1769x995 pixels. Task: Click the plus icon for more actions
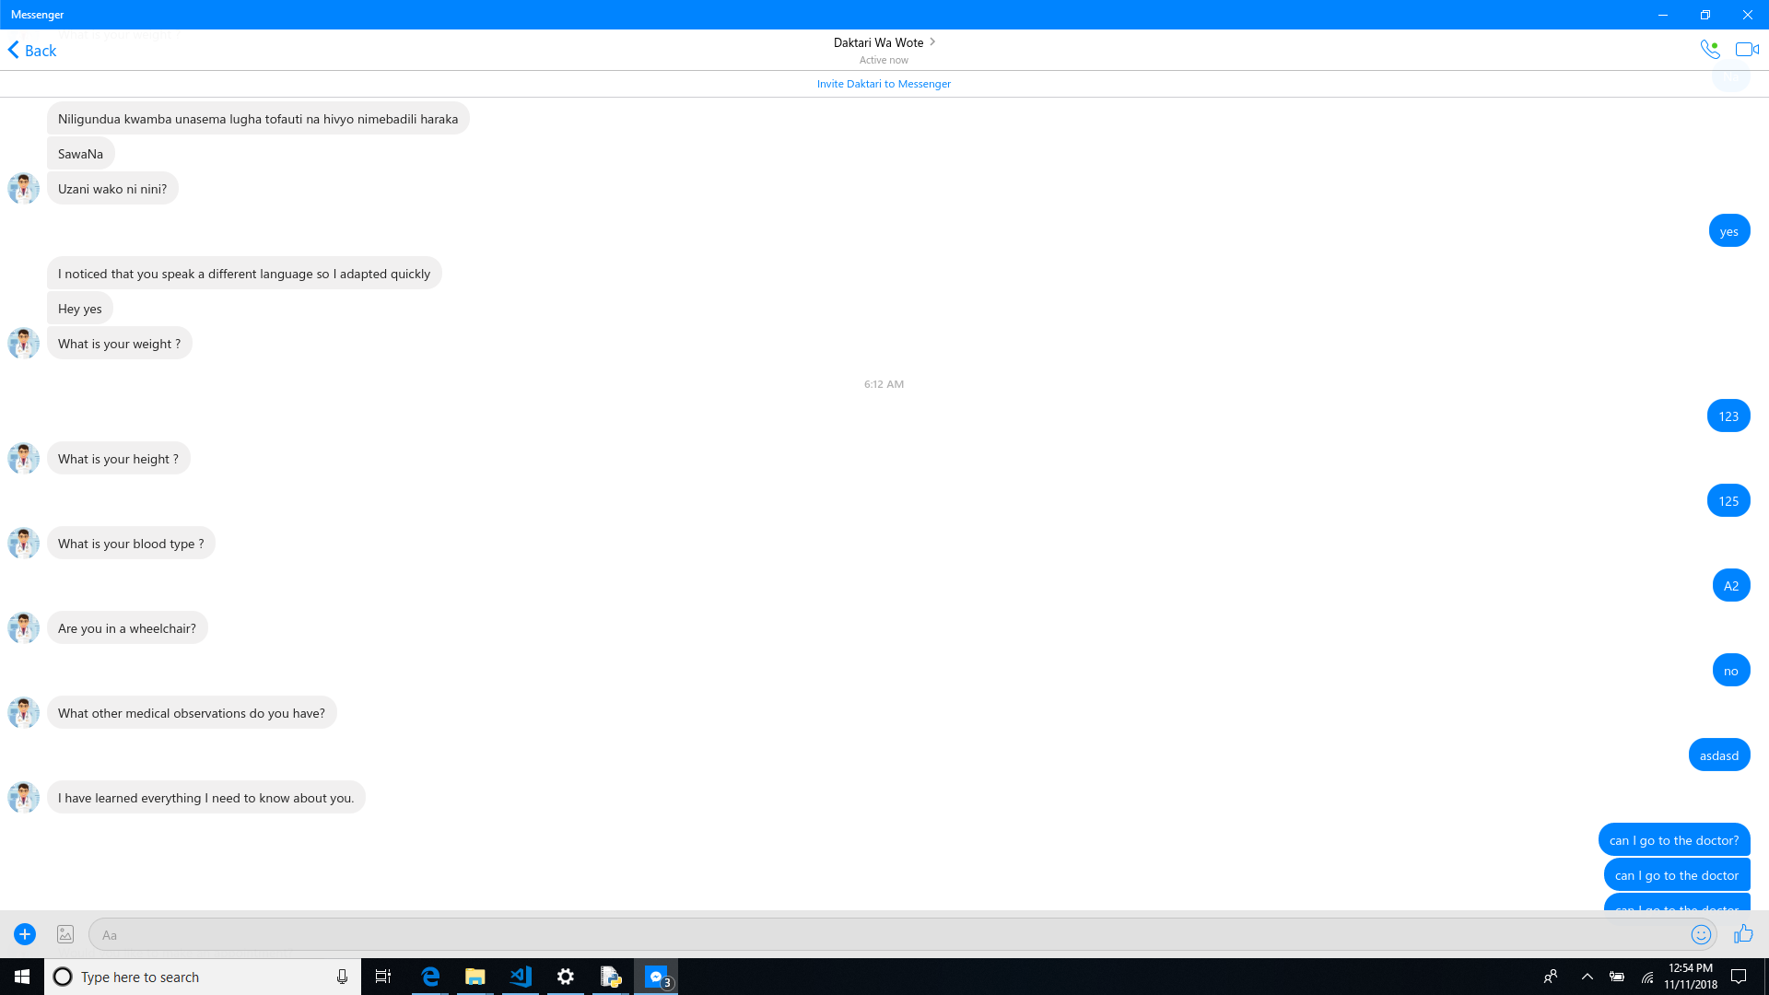point(25,934)
